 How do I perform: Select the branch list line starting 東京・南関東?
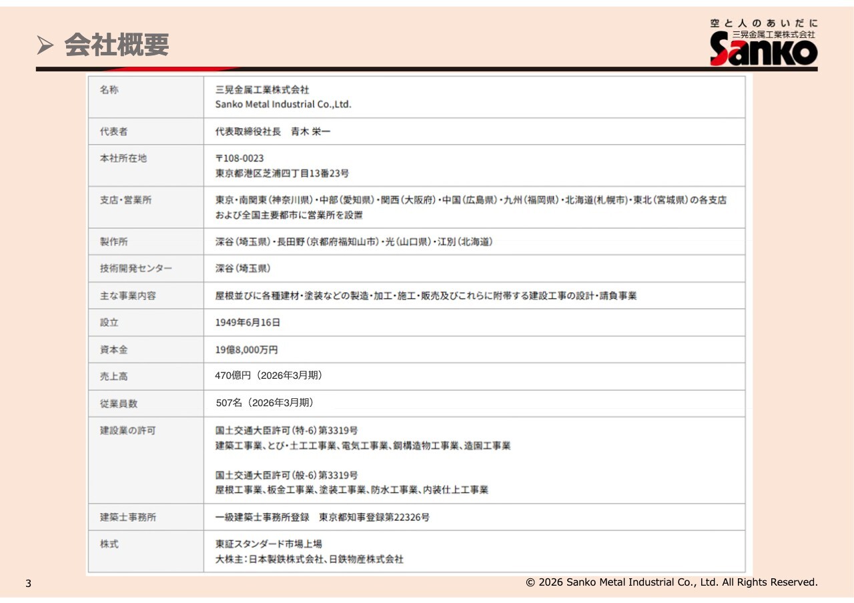point(471,200)
